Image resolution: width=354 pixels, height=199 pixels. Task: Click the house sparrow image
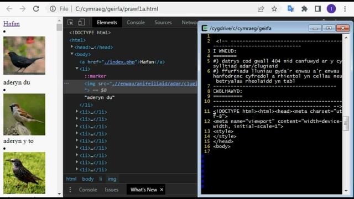pos(24,114)
